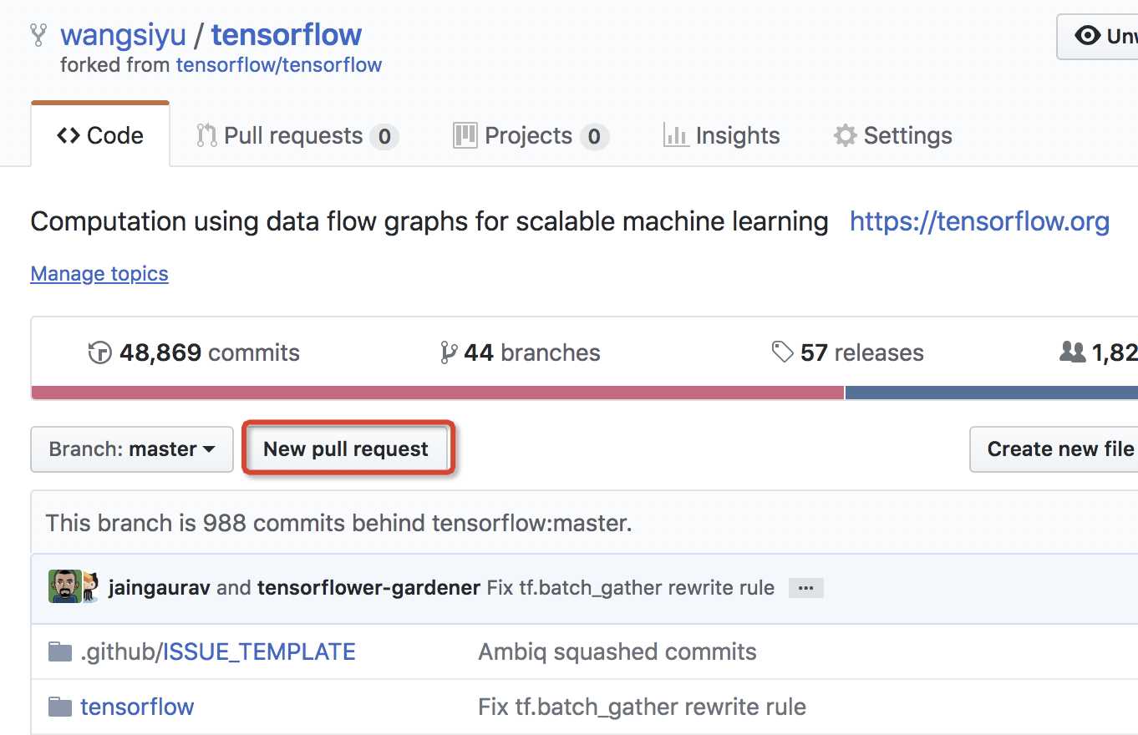Click the fork icon beside wangsiyu
The height and width of the screenshot is (735, 1138).
[x=38, y=34]
